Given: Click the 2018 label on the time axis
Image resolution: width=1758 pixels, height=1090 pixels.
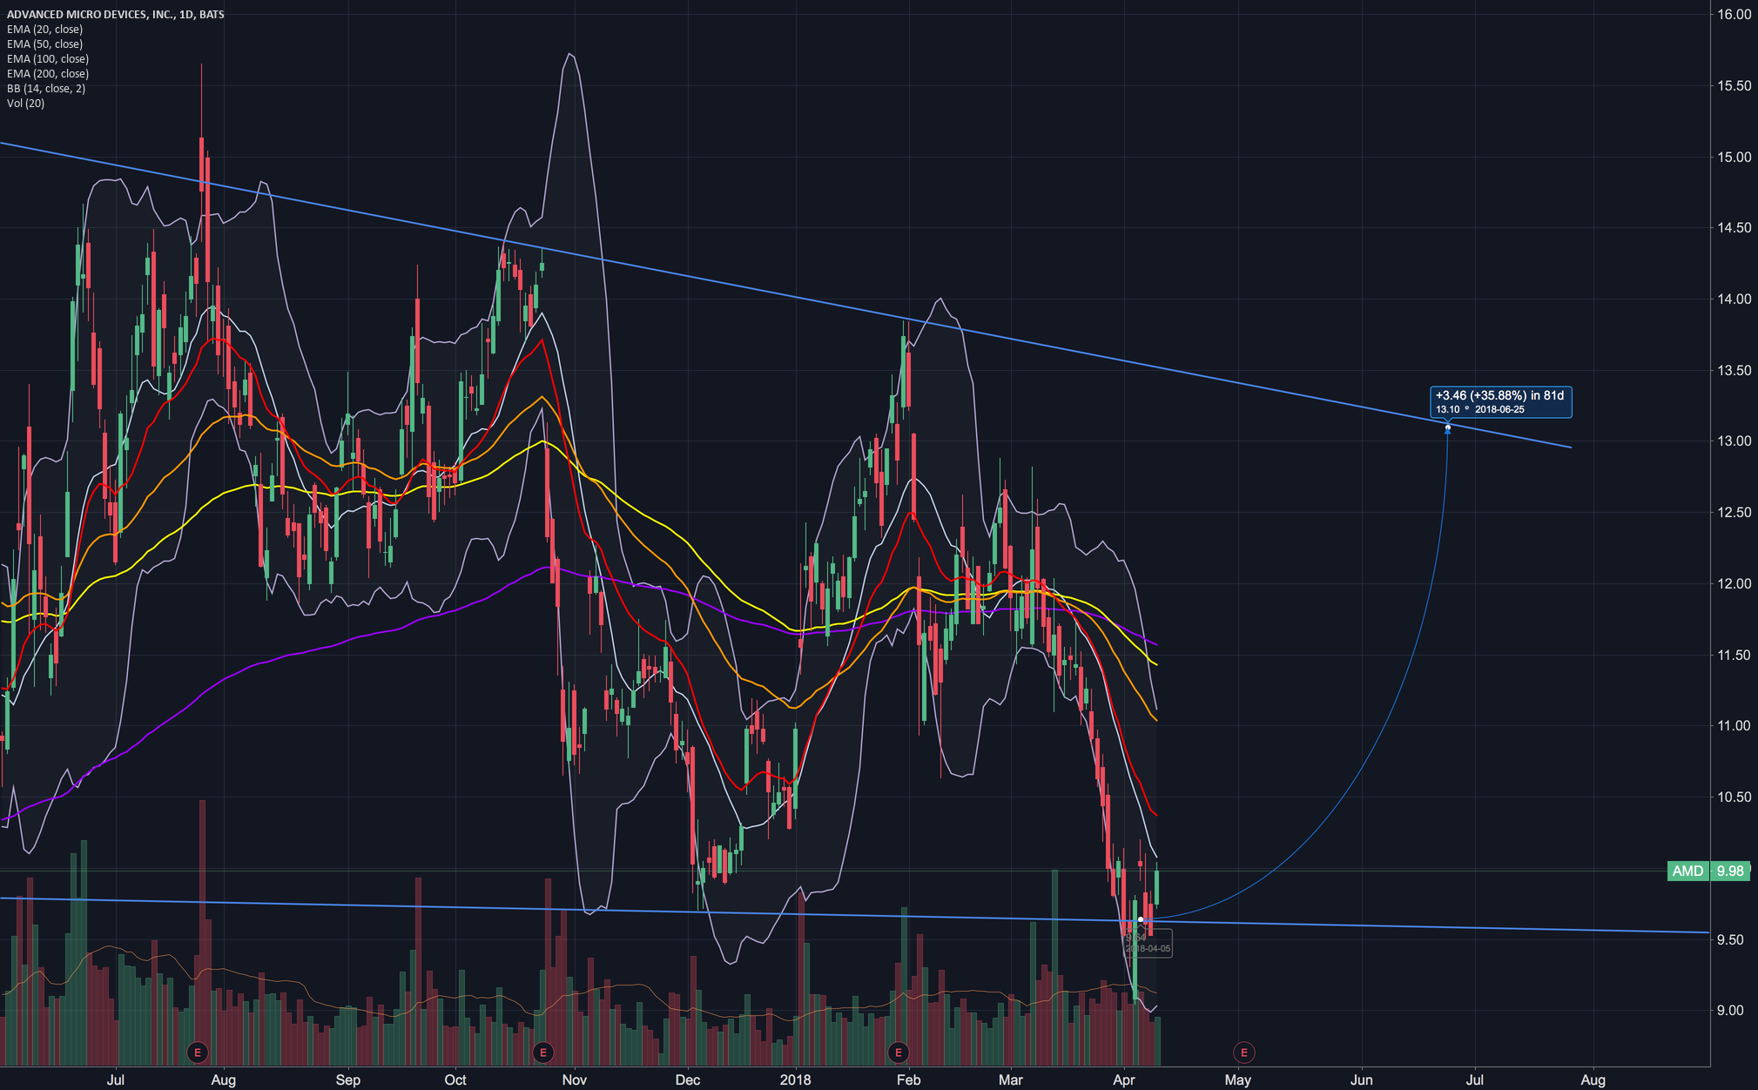Looking at the screenshot, I should tap(795, 1080).
